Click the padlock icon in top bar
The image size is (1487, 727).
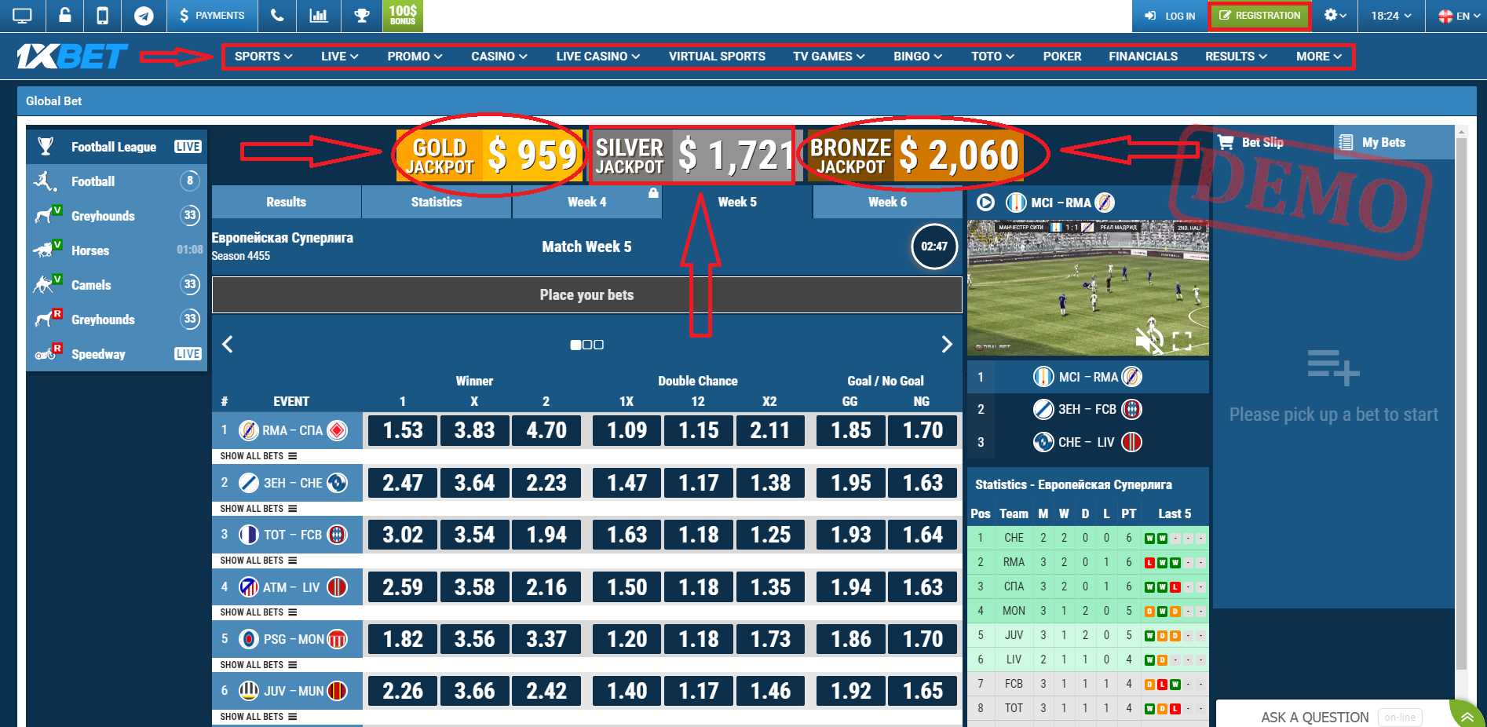[x=65, y=15]
